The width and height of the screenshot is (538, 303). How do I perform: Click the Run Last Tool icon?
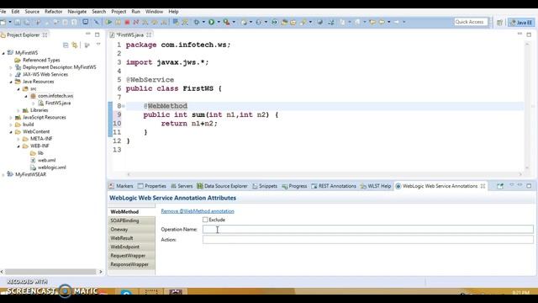[x=226, y=22]
